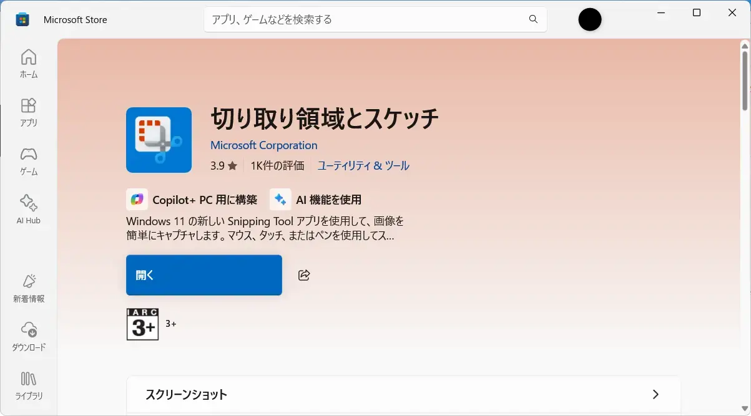Click the Copilot+ PC badge icon
The height and width of the screenshot is (416, 751).
pos(137,200)
